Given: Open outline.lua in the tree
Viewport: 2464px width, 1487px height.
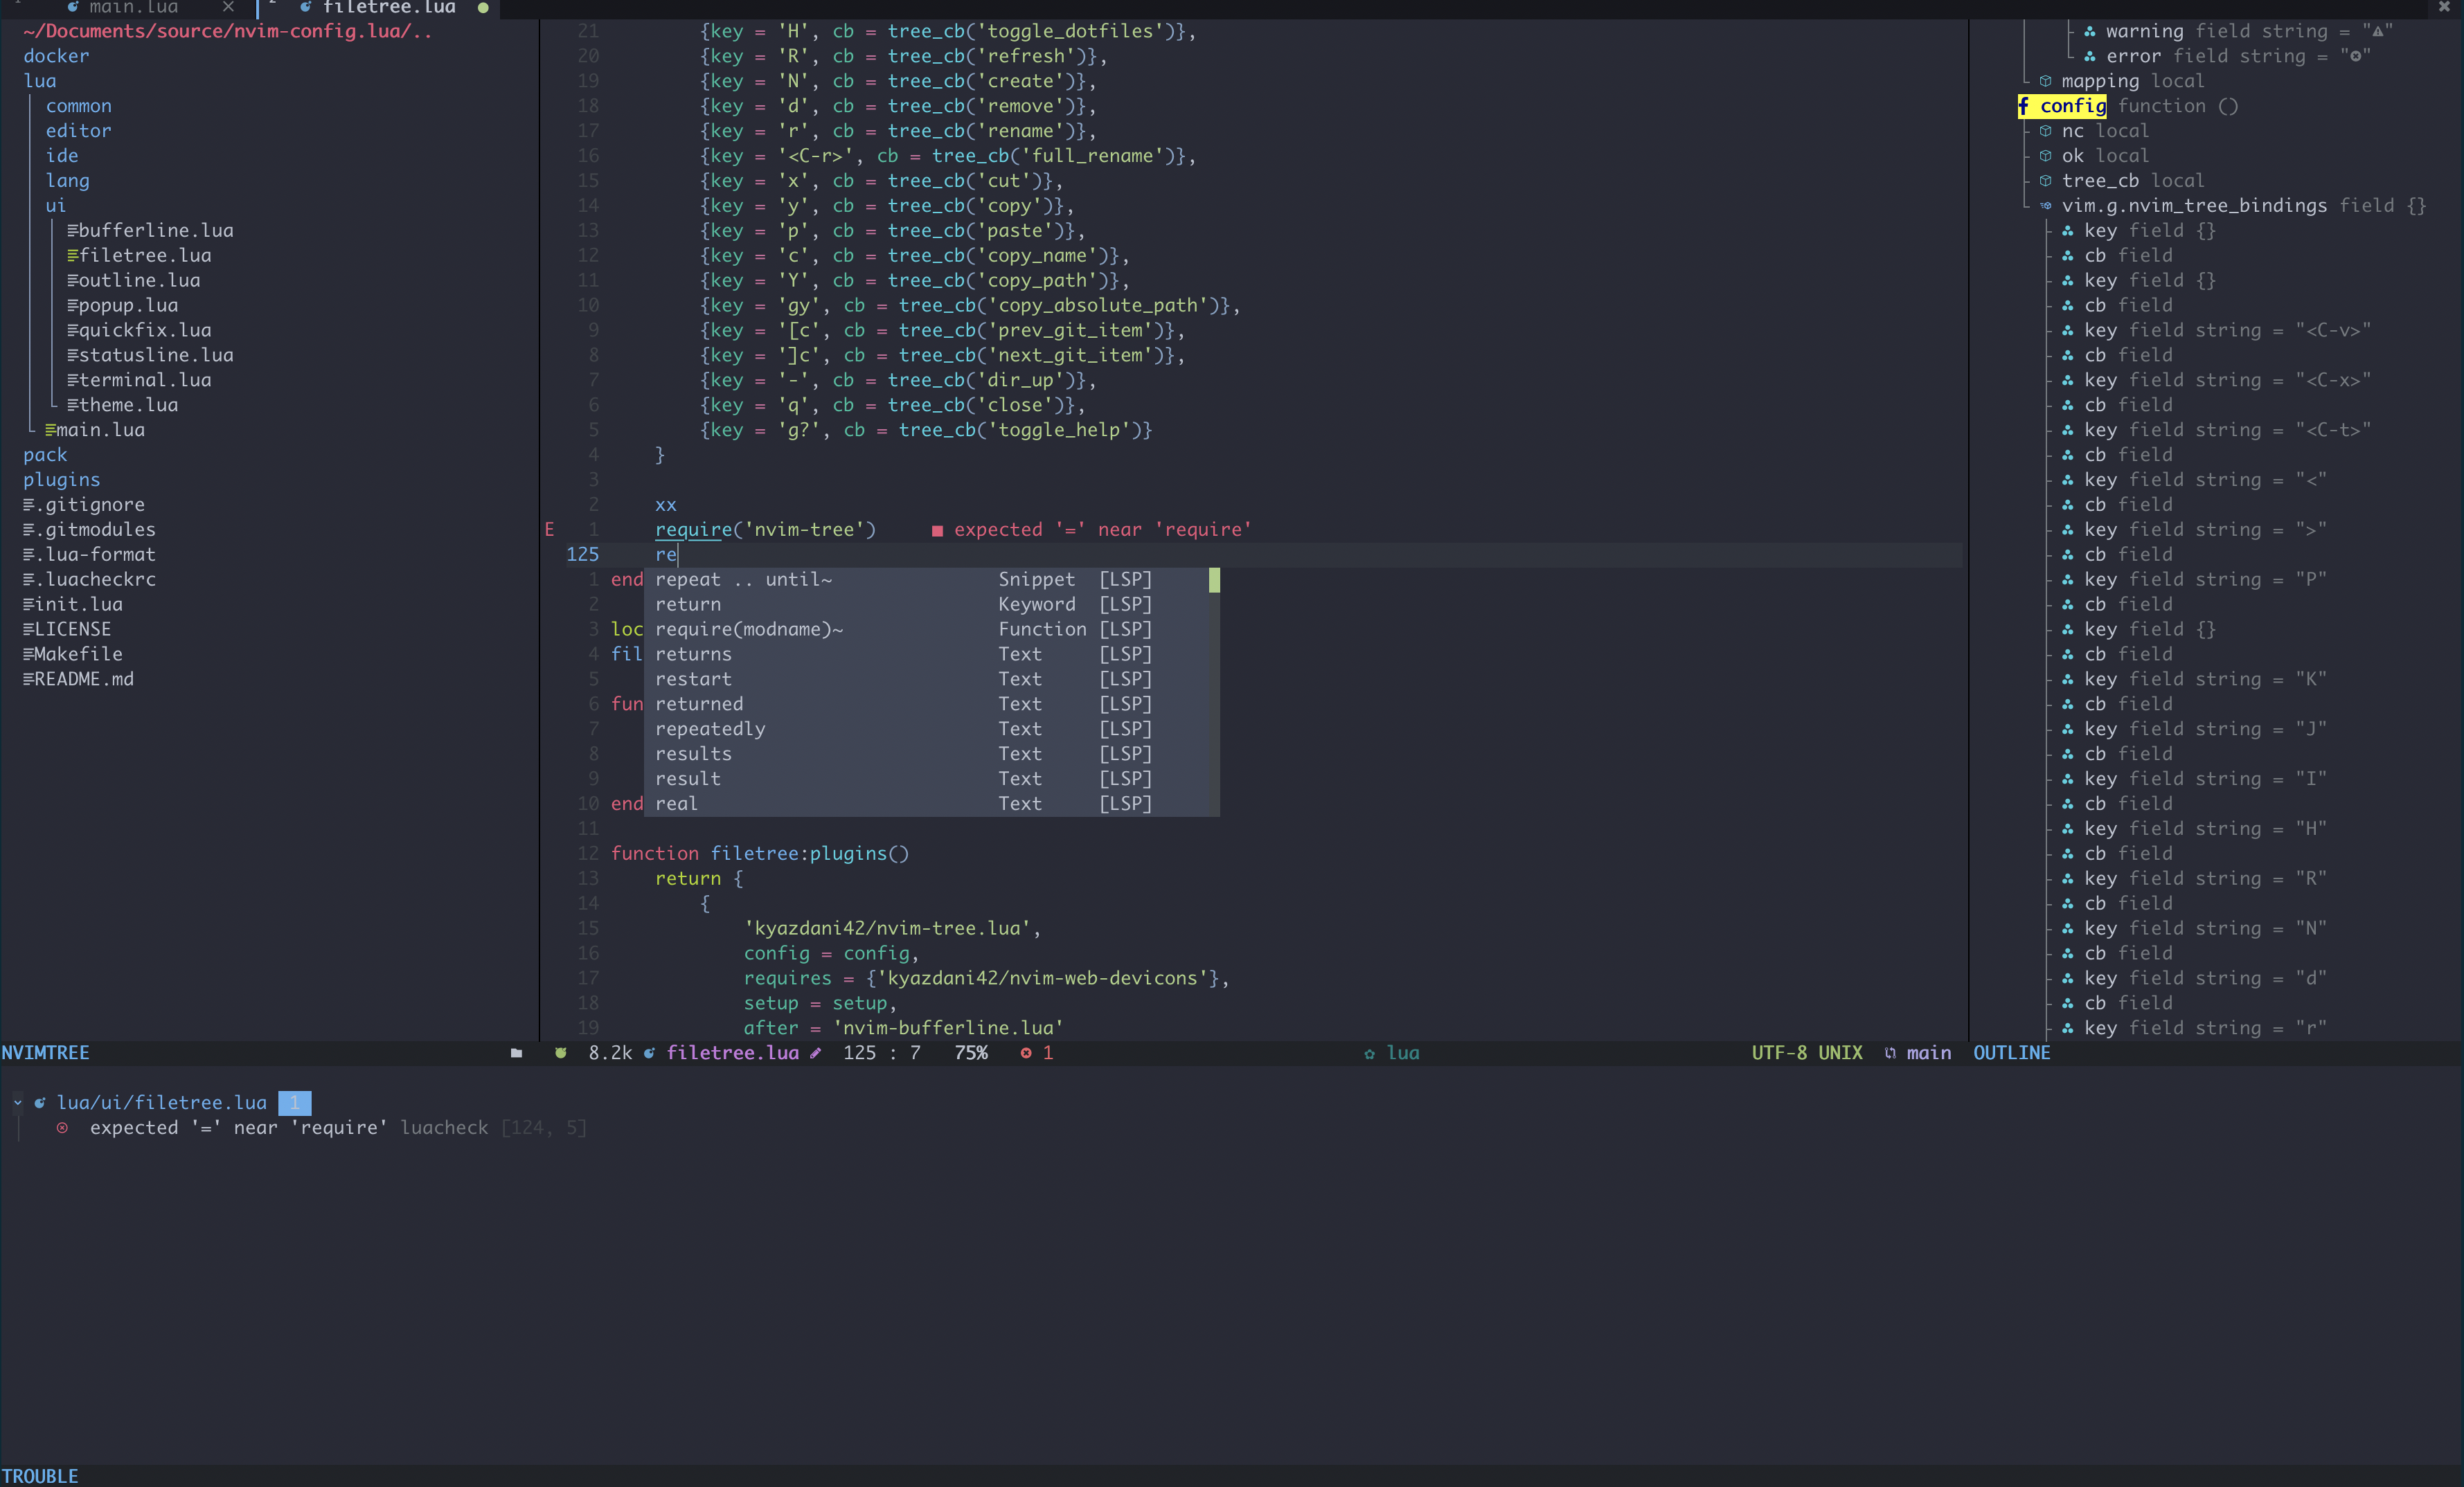Looking at the screenshot, I should [139, 281].
